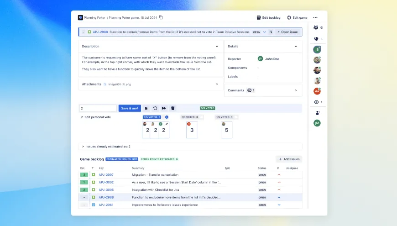
Task: Click the invite participant icon in sidebar
Action: tap(317, 113)
